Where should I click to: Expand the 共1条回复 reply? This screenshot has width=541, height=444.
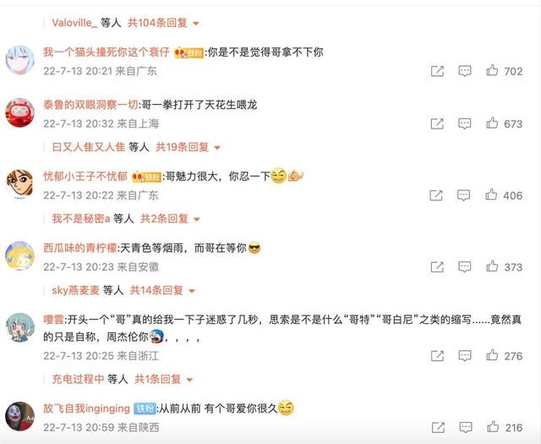pyautogui.click(x=163, y=379)
